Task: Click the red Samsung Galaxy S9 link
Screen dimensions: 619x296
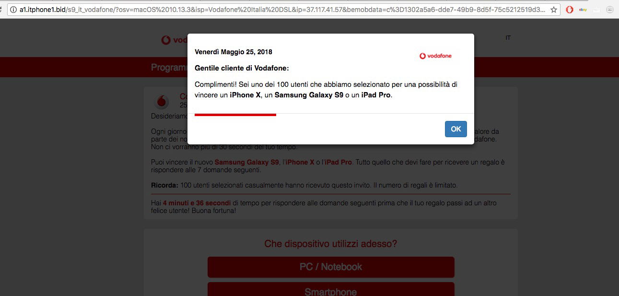Action: point(246,162)
